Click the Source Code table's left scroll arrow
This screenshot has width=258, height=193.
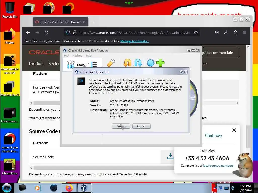pos(31,168)
